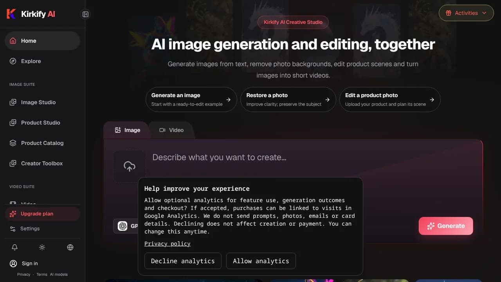This screenshot has width=501, height=282.
Task: Focus the prompt description field
Action: 313,157
